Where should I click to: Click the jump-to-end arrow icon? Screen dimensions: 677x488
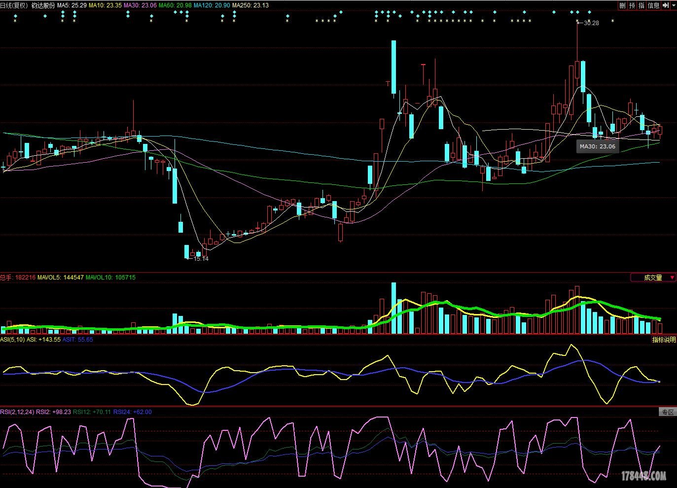(x=666, y=5)
